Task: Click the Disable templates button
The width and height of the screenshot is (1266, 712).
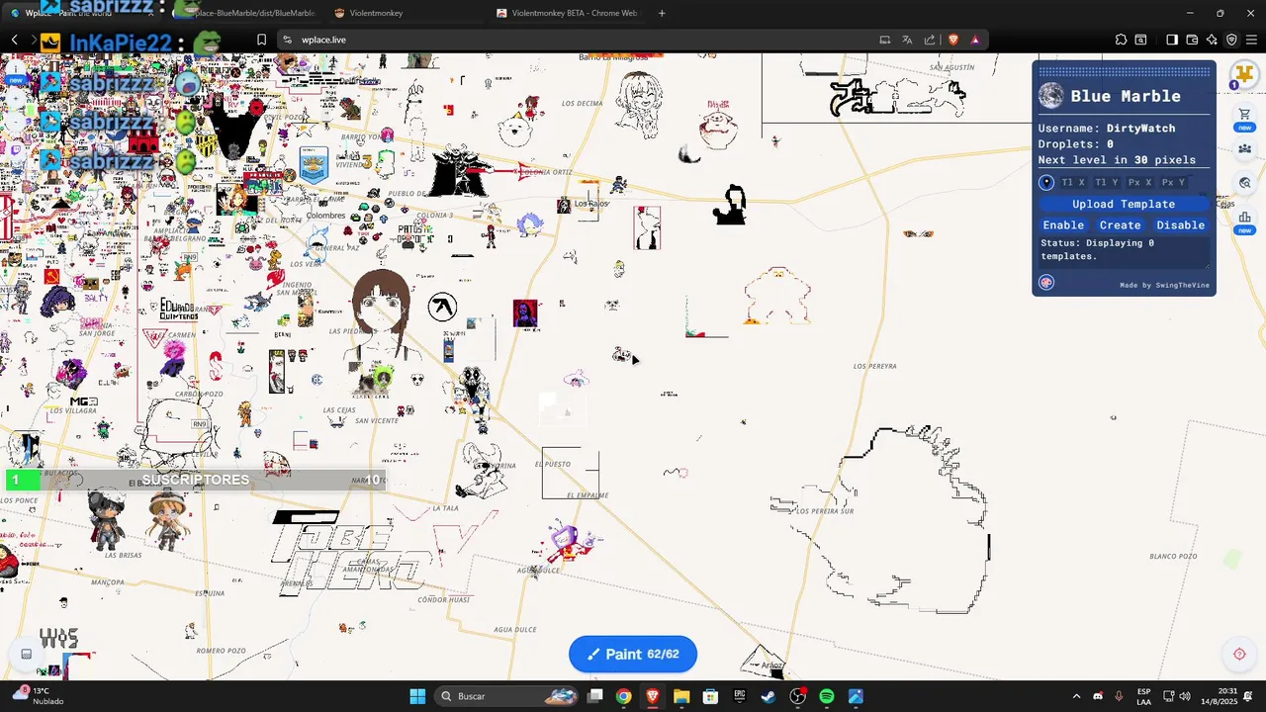Action: coord(1180,224)
